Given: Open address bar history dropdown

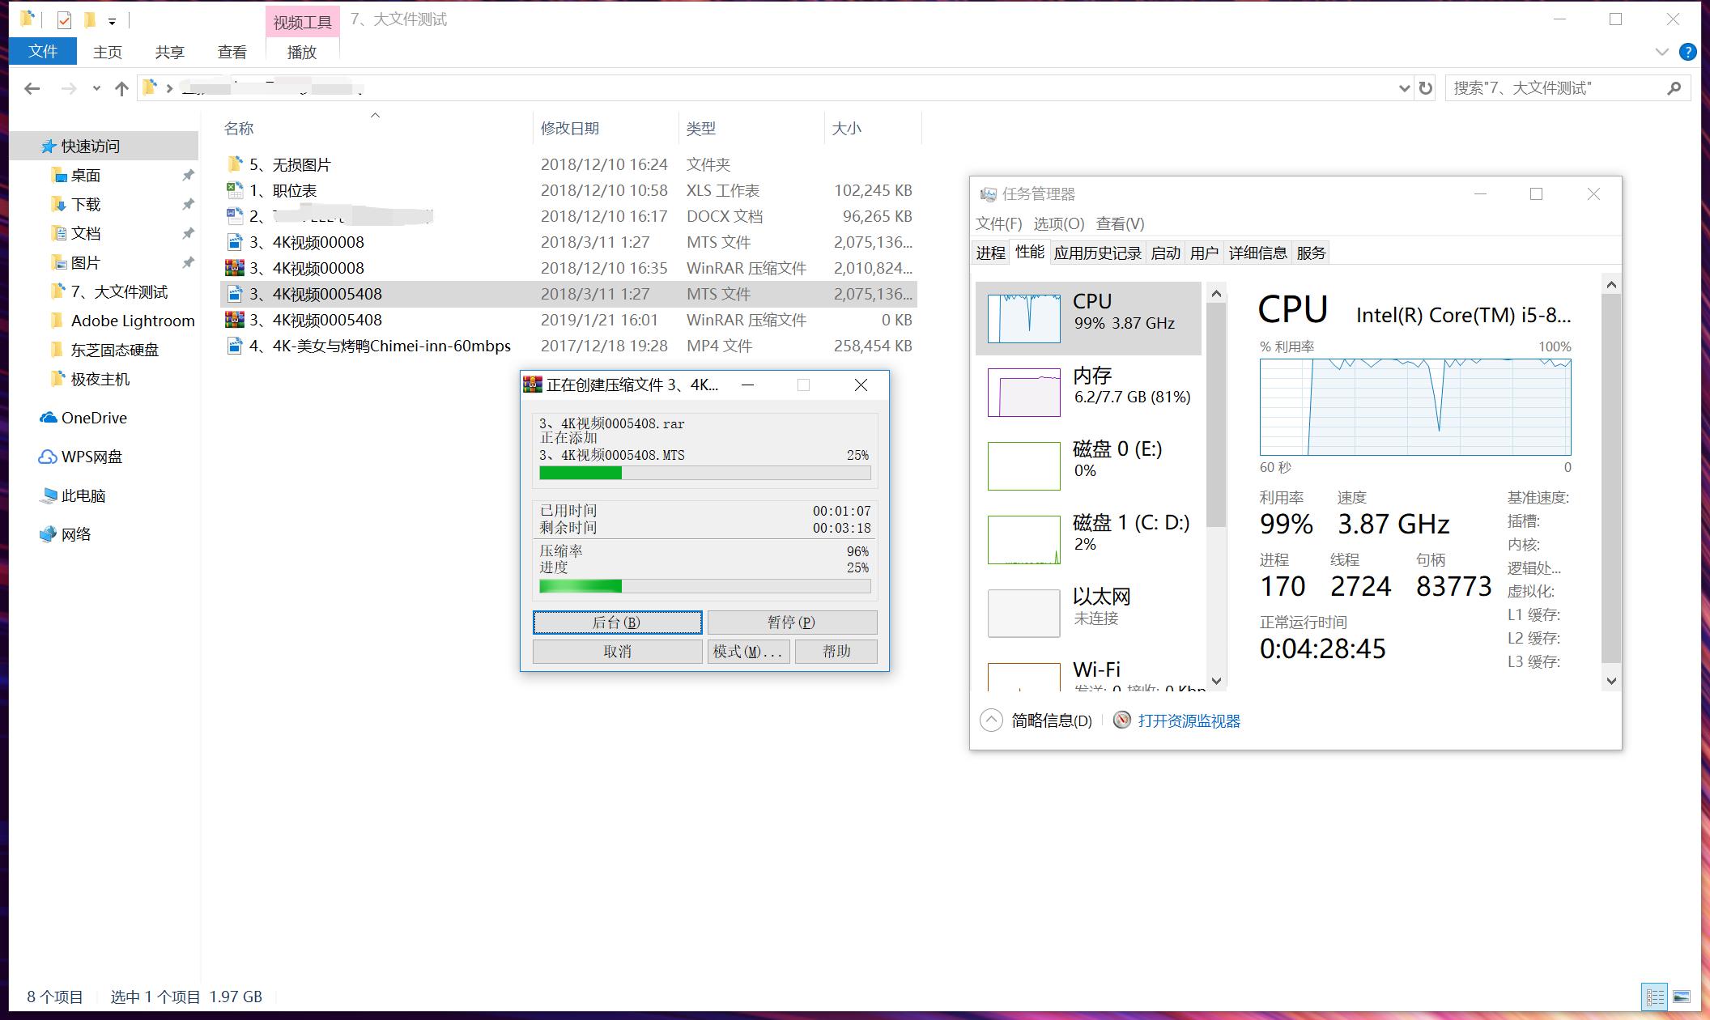Looking at the screenshot, I should [1404, 88].
